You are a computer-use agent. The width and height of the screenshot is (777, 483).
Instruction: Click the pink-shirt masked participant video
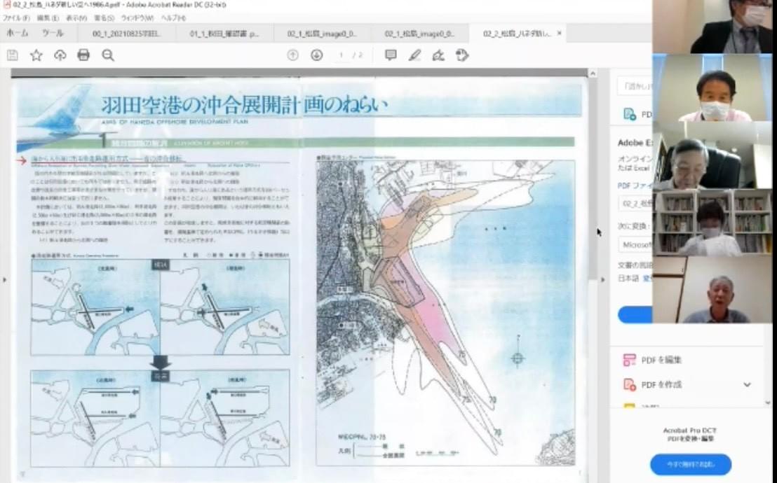[712, 87]
